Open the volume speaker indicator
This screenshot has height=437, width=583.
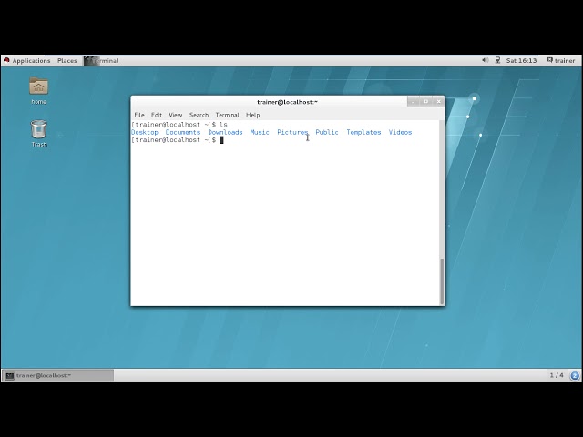[486, 60]
